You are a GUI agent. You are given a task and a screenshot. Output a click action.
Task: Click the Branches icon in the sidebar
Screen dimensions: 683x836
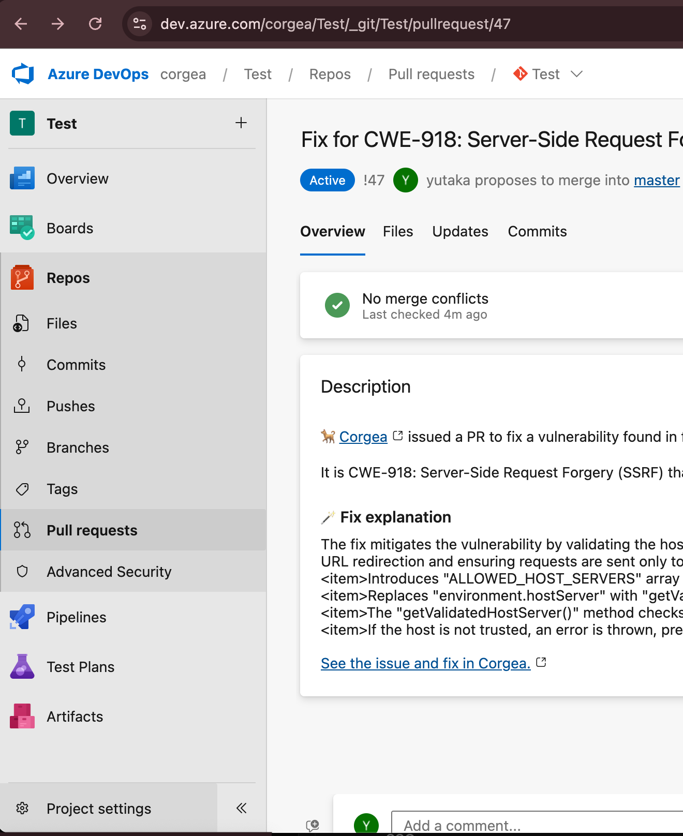(22, 447)
